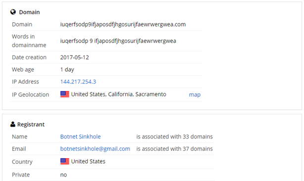Screen dimensions: 304x181
Task: Click the Words in domainname label
Action: point(29,41)
